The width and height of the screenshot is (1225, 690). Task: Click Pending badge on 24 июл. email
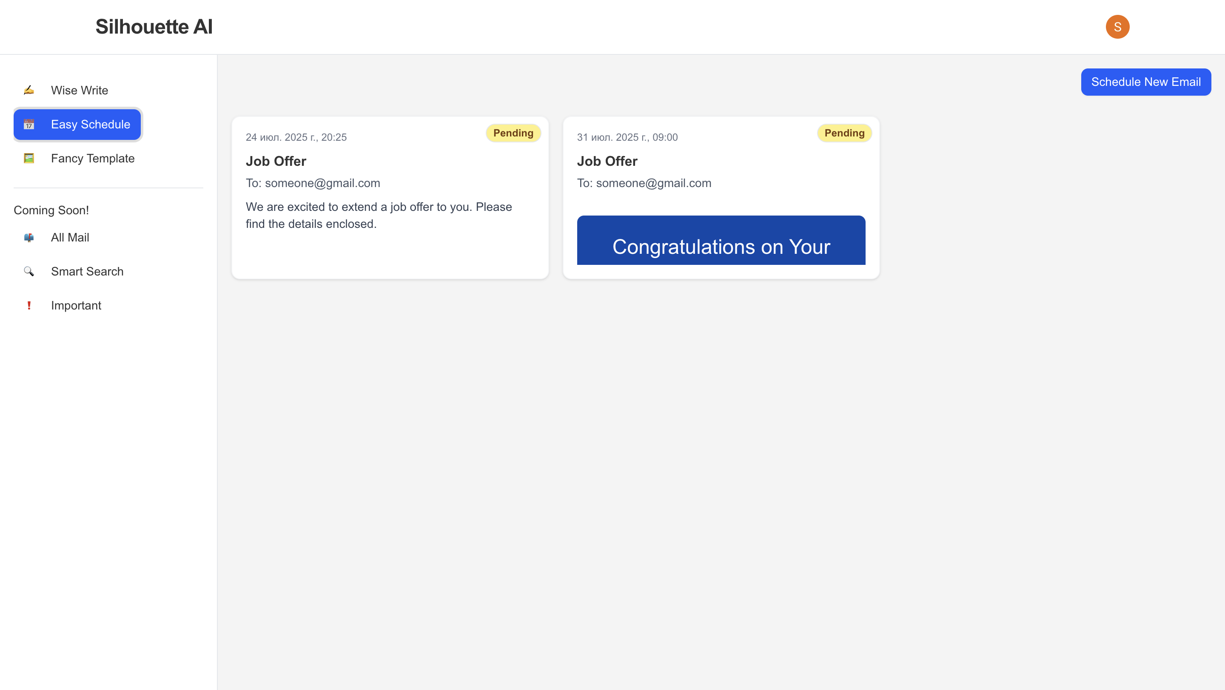(x=513, y=133)
